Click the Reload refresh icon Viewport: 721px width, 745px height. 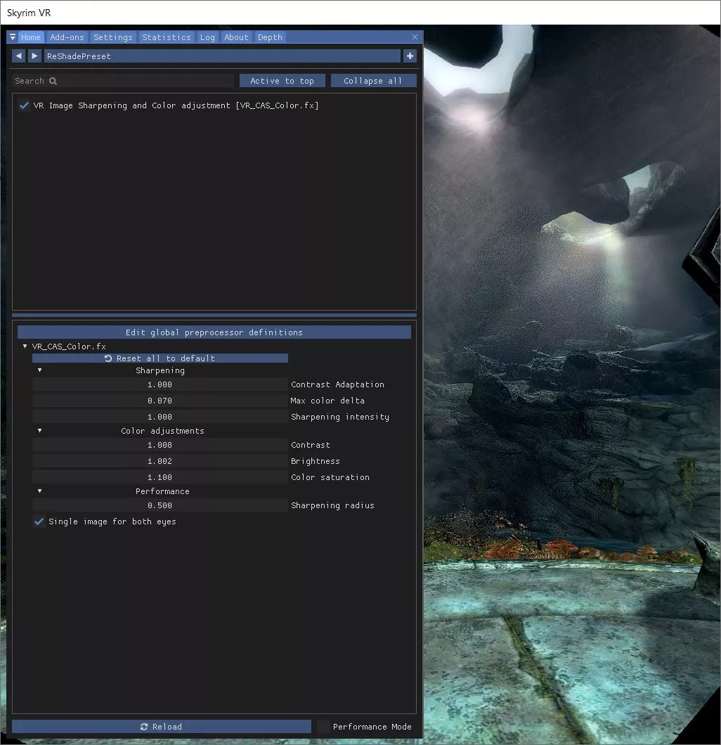(144, 727)
